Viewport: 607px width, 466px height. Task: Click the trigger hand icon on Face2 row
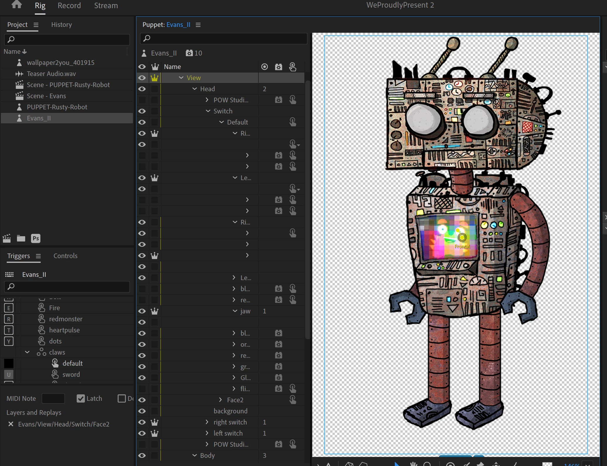[292, 400]
